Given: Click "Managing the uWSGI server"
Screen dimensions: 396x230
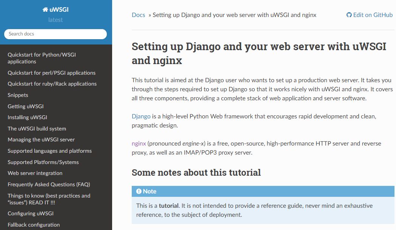Looking at the screenshot, I should pos(41,140).
